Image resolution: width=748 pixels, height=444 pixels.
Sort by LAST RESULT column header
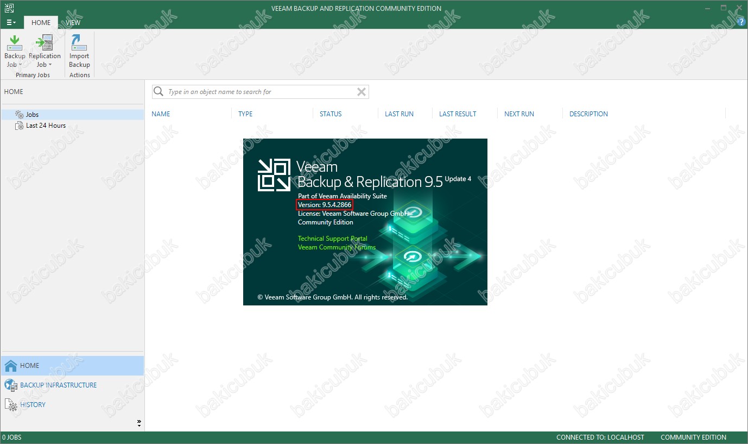click(458, 114)
